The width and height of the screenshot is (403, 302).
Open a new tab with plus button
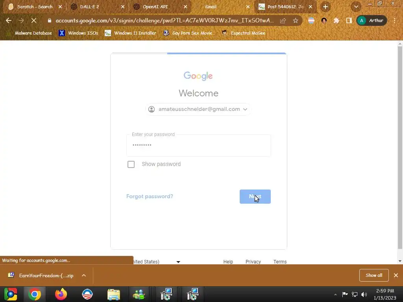(x=325, y=7)
